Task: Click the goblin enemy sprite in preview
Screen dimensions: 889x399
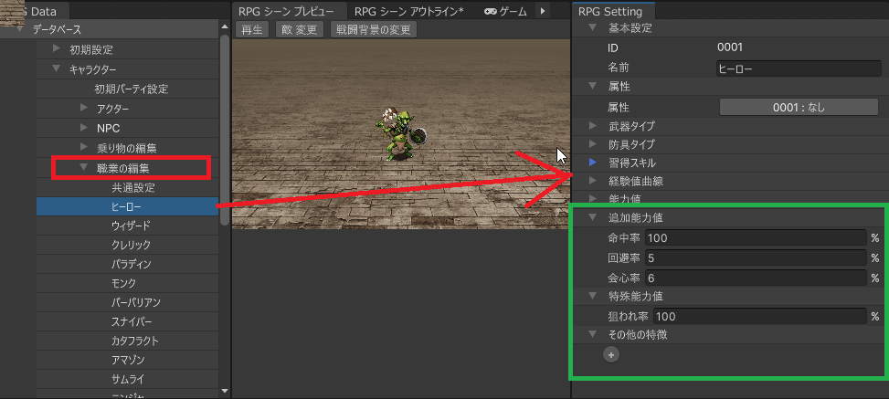Action: [397, 134]
